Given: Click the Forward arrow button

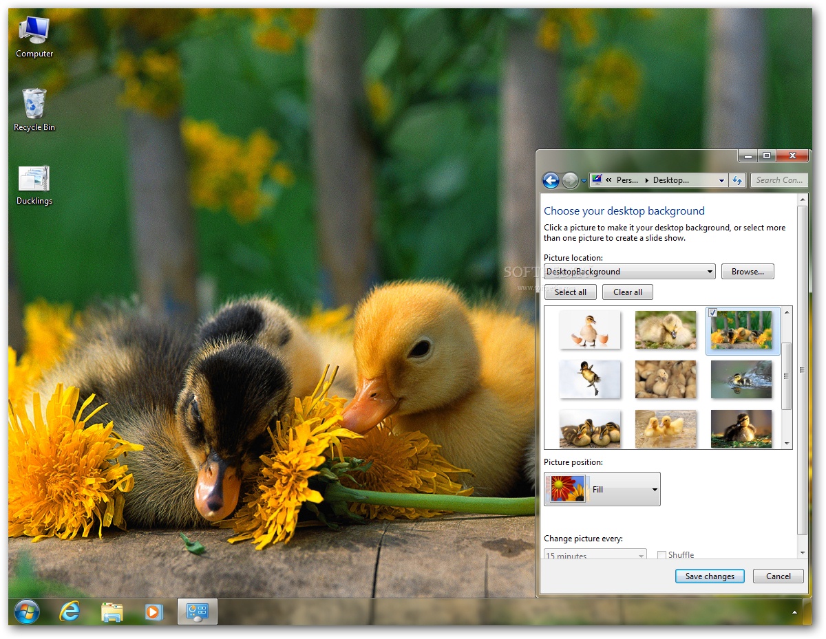Looking at the screenshot, I should tap(570, 180).
